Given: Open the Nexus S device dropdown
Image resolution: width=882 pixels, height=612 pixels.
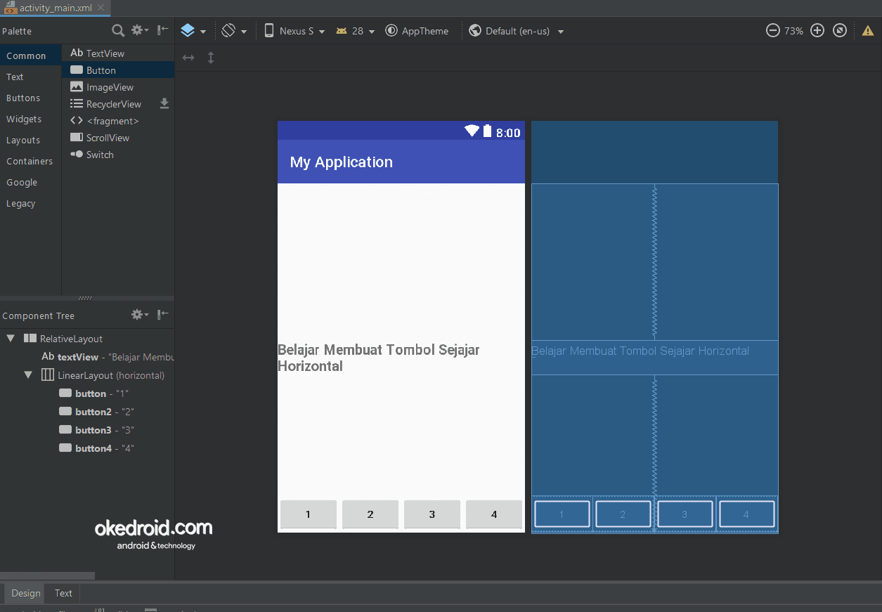Looking at the screenshot, I should tap(294, 30).
